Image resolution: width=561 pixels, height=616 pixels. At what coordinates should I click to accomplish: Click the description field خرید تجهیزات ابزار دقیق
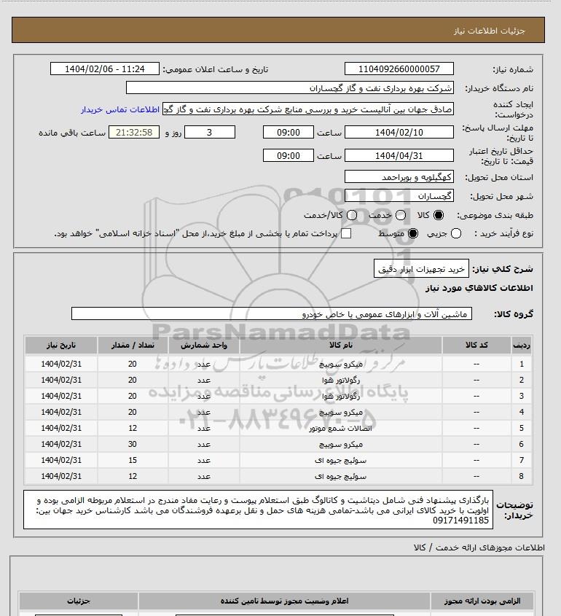click(421, 269)
